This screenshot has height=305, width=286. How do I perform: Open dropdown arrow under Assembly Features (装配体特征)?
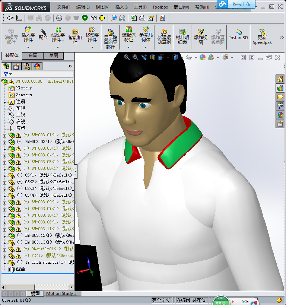pyautogui.click(x=128, y=47)
